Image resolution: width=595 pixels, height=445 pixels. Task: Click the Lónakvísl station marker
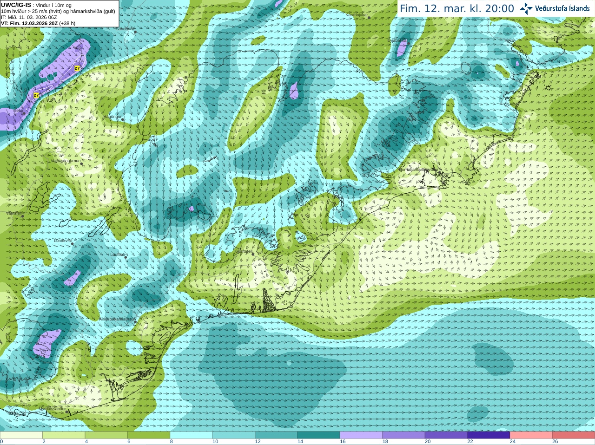(72, 243)
